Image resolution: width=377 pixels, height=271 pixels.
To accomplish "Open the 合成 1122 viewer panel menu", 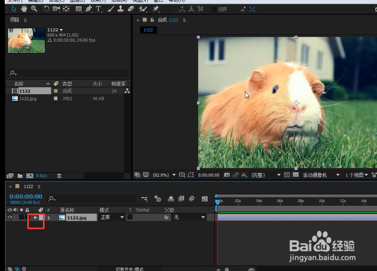I will (185, 20).
